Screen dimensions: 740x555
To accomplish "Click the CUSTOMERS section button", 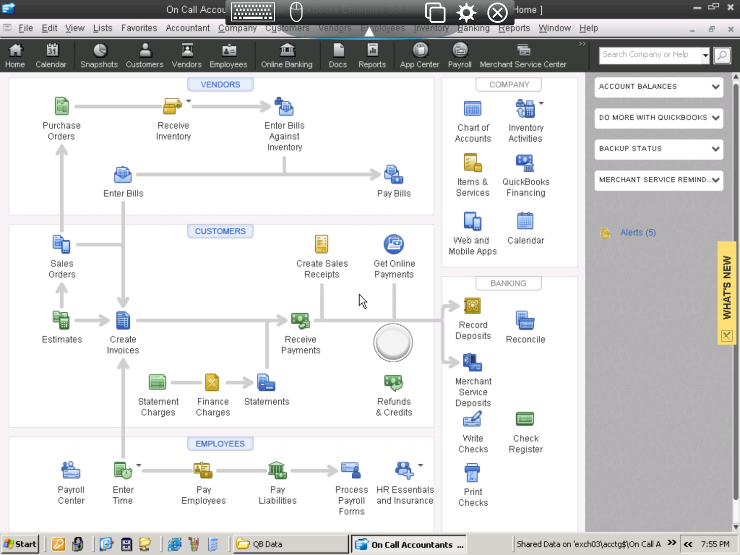I will point(220,231).
